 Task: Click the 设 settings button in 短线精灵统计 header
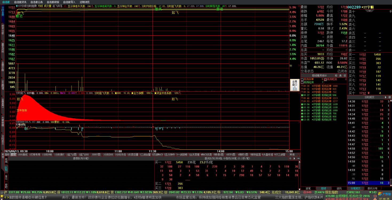click(x=345, y=75)
